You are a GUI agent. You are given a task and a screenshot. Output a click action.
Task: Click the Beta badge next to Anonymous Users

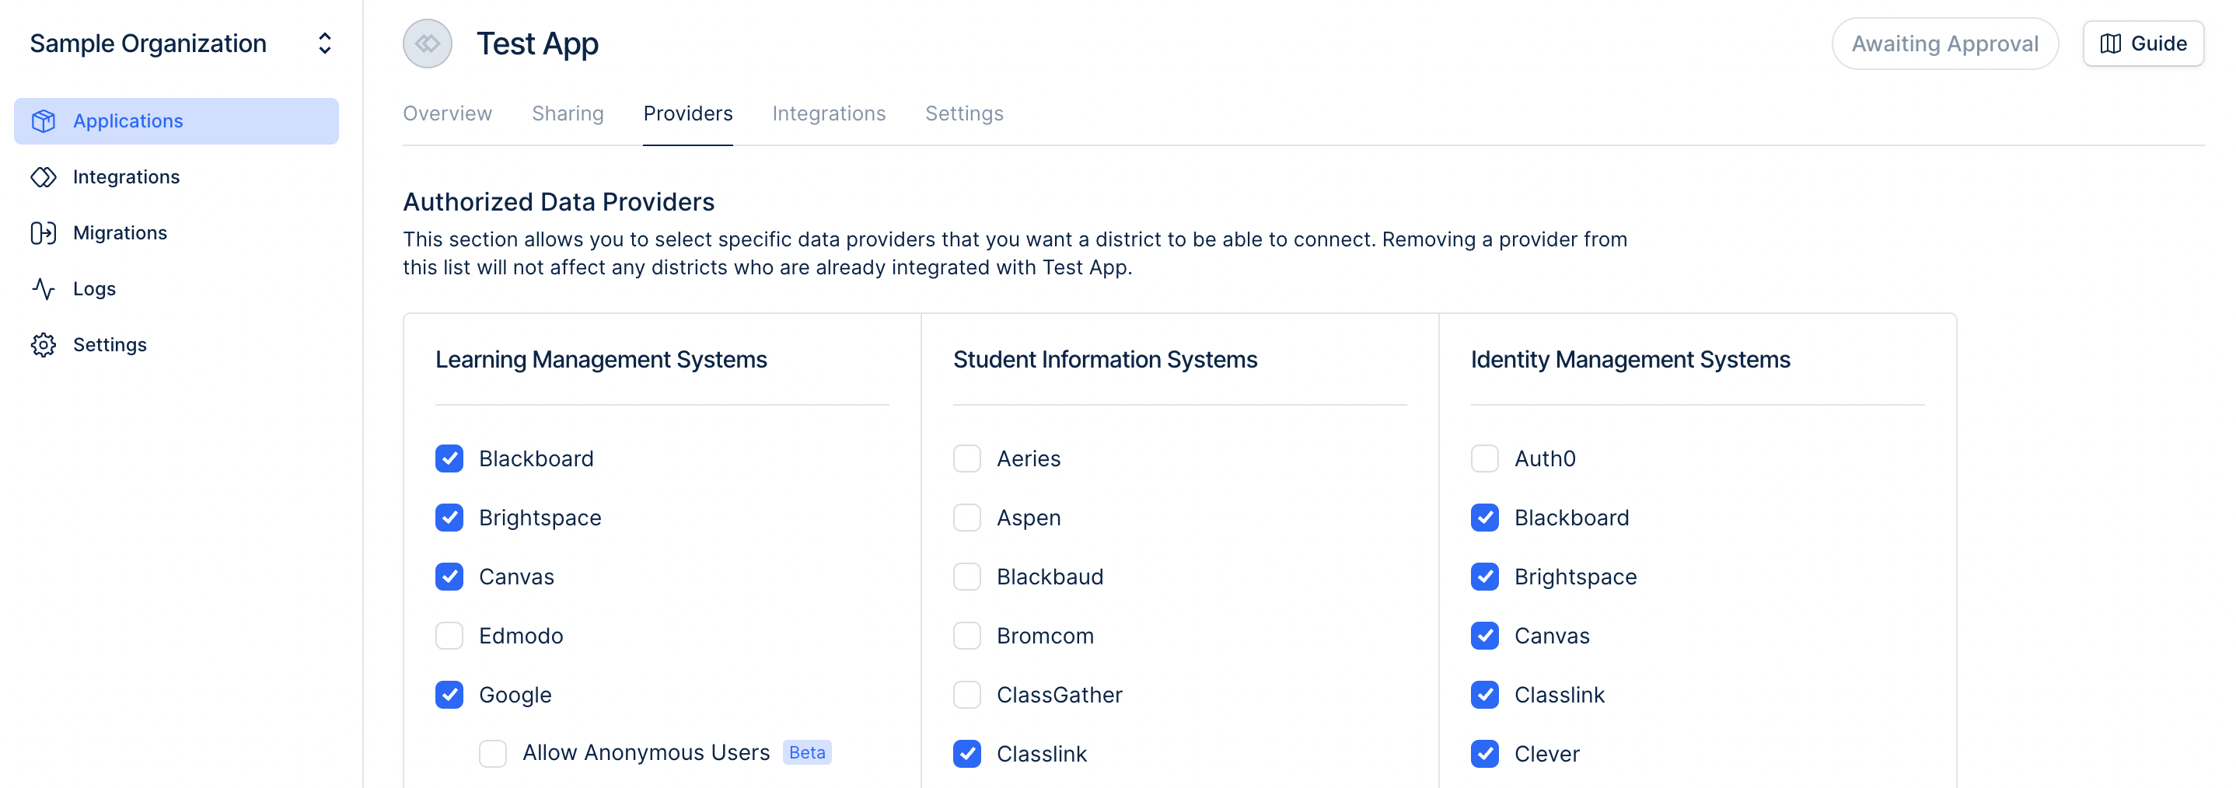[806, 752]
